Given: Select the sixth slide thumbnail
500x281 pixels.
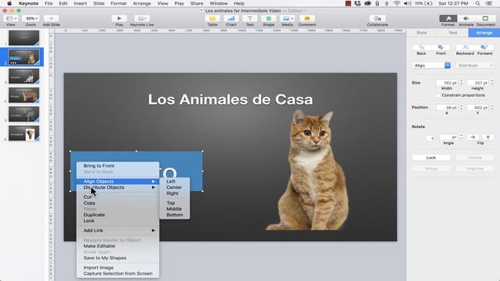Looking at the screenshot, I should point(24,133).
